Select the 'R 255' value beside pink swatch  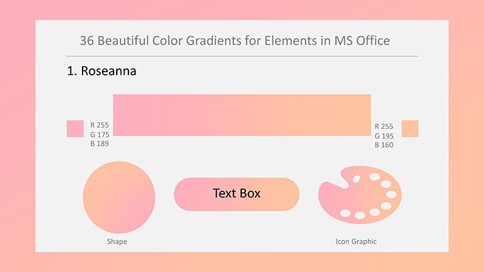point(99,125)
